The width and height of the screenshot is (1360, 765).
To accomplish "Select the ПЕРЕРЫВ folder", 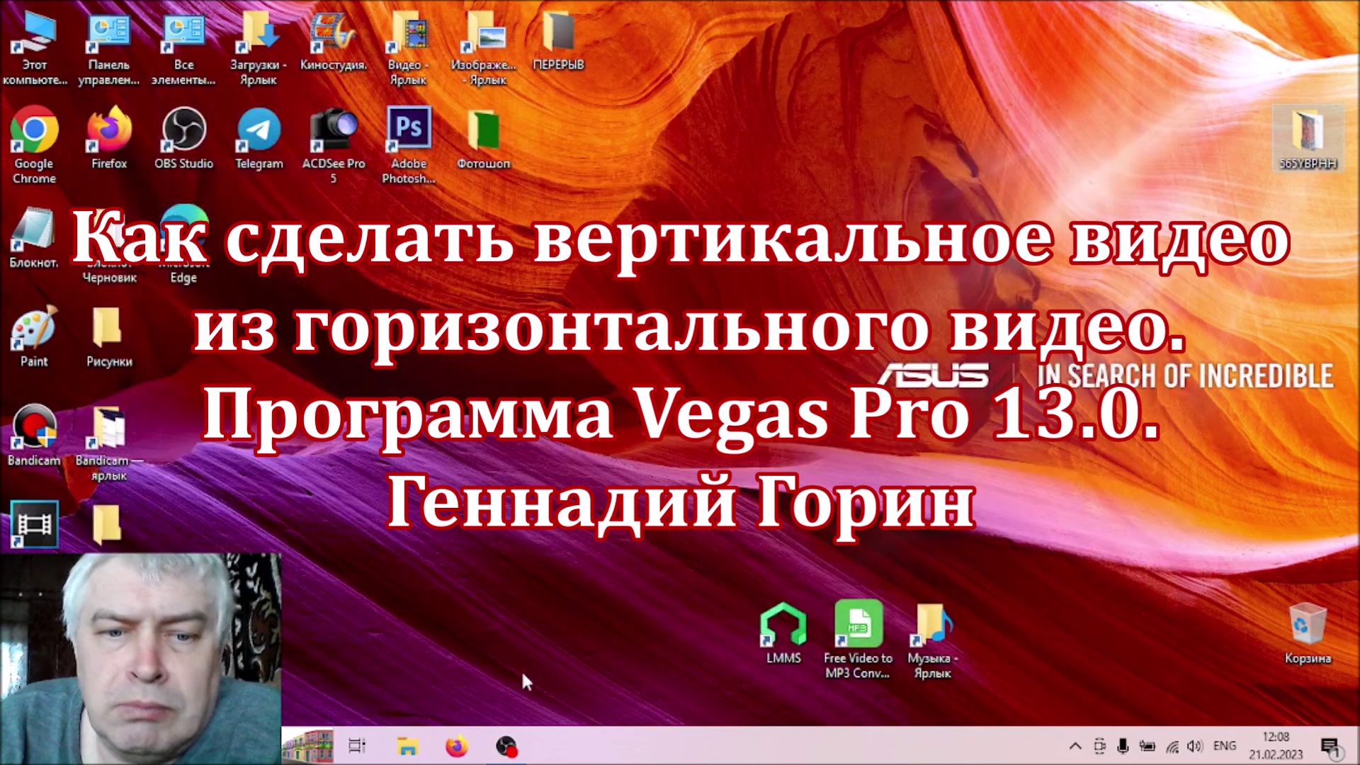I will 558,35.
